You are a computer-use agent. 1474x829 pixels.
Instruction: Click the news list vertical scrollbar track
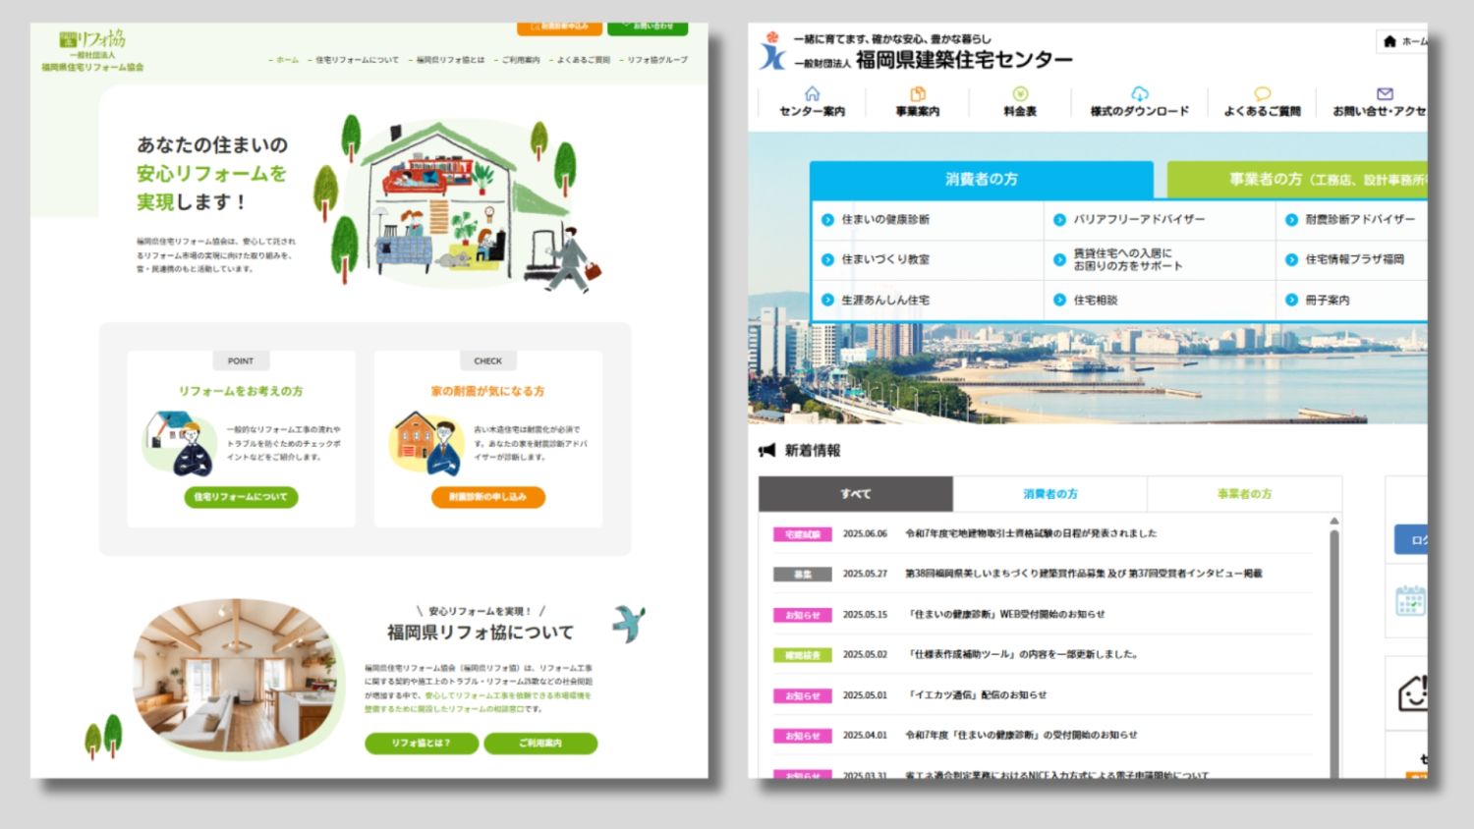(x=1333, y=654)
